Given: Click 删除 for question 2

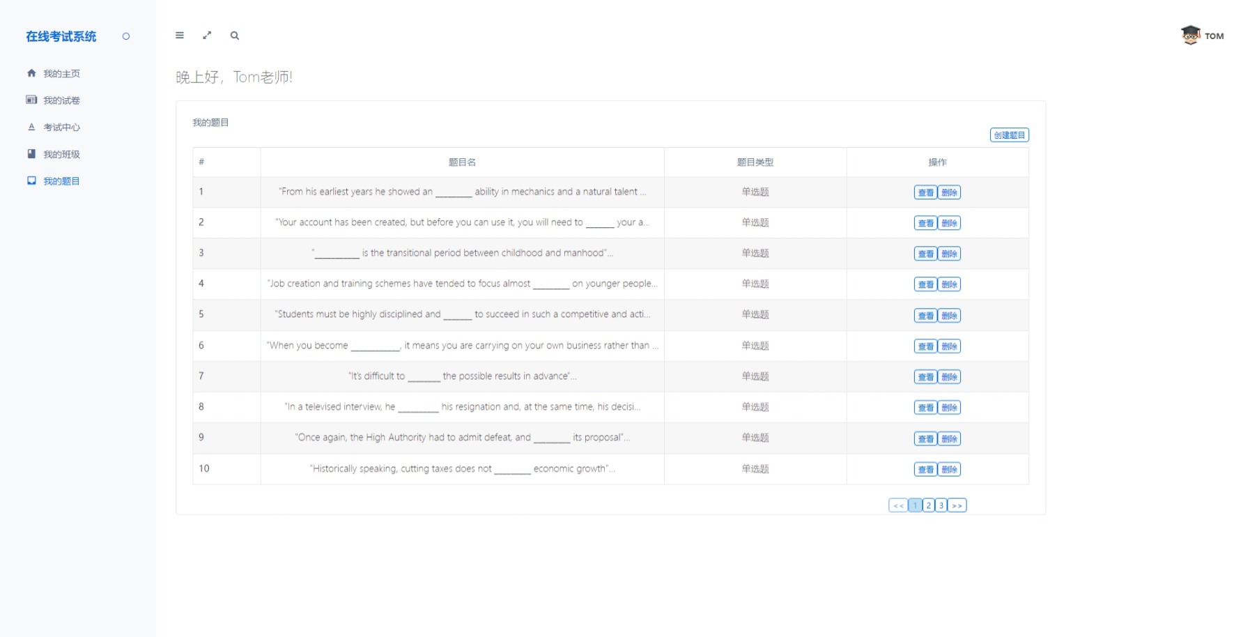Looking at the screenshot, I should [949, 223].
